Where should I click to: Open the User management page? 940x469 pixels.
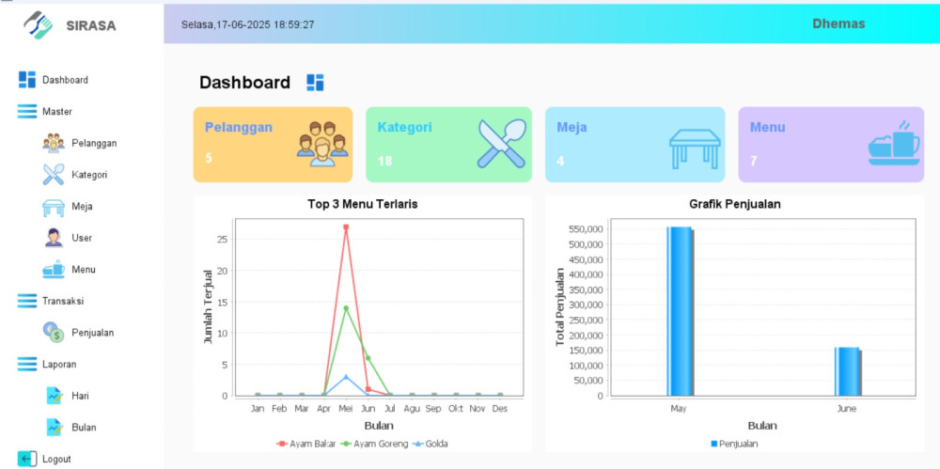[x=82, y=238]
